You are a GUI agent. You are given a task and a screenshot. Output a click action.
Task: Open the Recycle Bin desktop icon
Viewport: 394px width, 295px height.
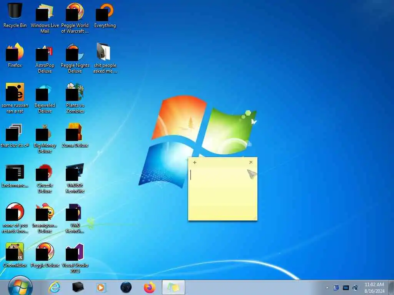pos(15,15)
